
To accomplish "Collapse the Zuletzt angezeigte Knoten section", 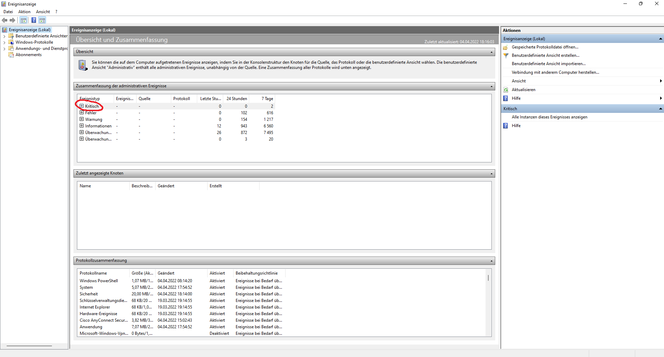I will [x=491, y=173].
